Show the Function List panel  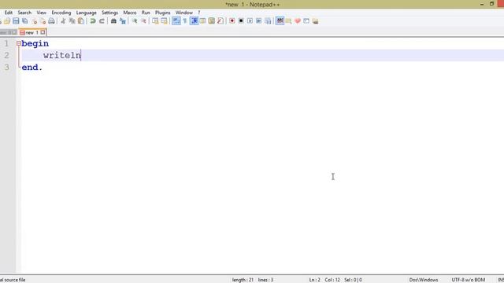click(220, 21)
